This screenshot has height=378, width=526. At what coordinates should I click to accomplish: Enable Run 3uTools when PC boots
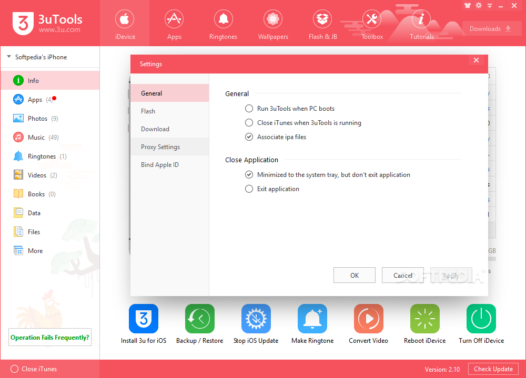(x=249, y=109)
